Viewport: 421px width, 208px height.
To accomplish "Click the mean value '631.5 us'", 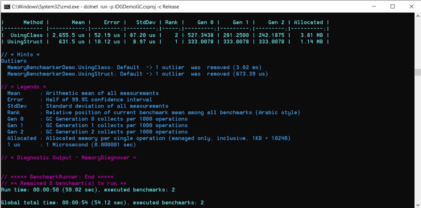I will coord(72,42).
